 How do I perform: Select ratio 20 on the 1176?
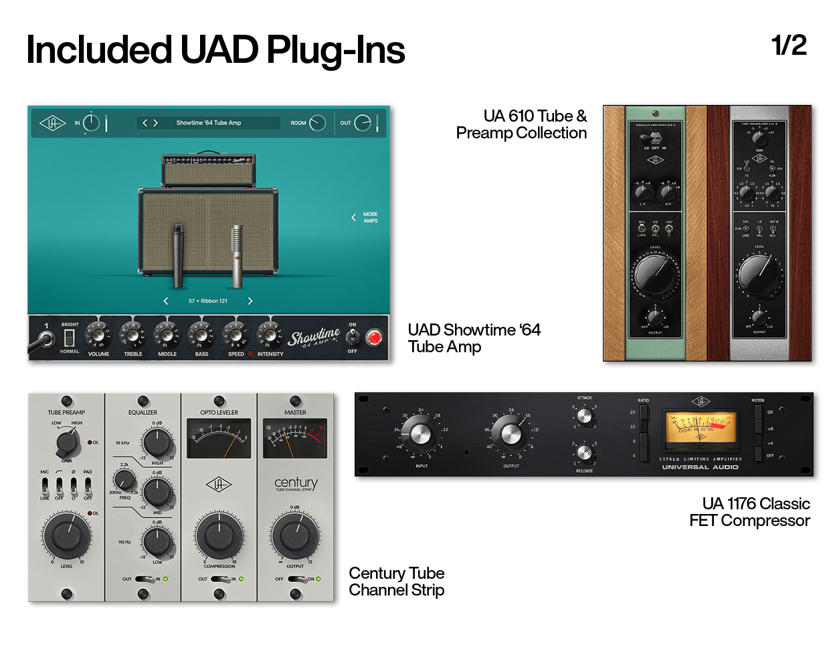click(644, 412)
